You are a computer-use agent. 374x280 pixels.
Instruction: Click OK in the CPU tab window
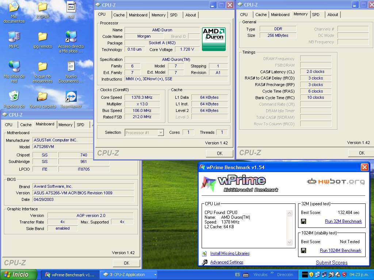pos(220,153)
